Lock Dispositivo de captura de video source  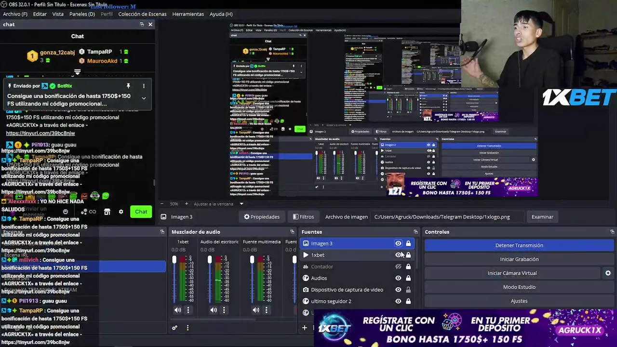pyautogui.click(x=408, y=290)
